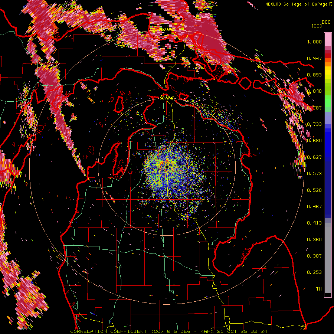Click the 0.413 color scale value
The height and width of the screenshot is (334, 334).
pyautogui.click(x=314, y=223)
